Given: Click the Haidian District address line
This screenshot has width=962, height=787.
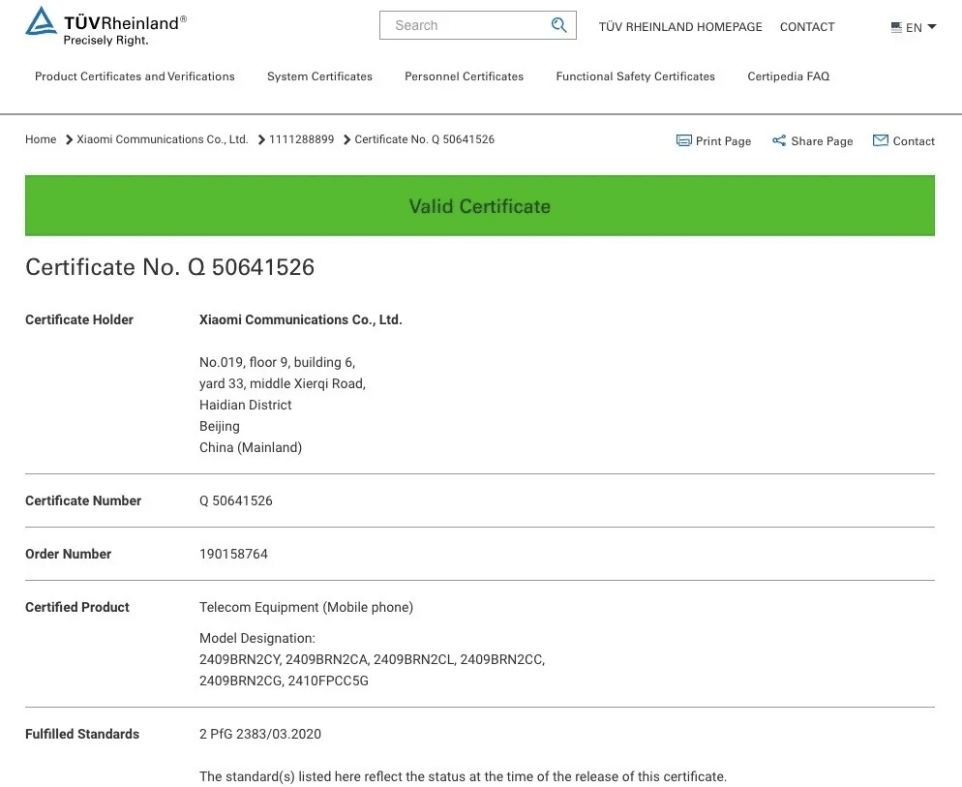Looking at the screenshot, I should tap(246, 406).
